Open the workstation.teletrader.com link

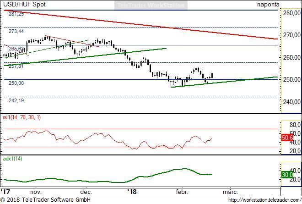pyautogui.click(x=265, y=200)
